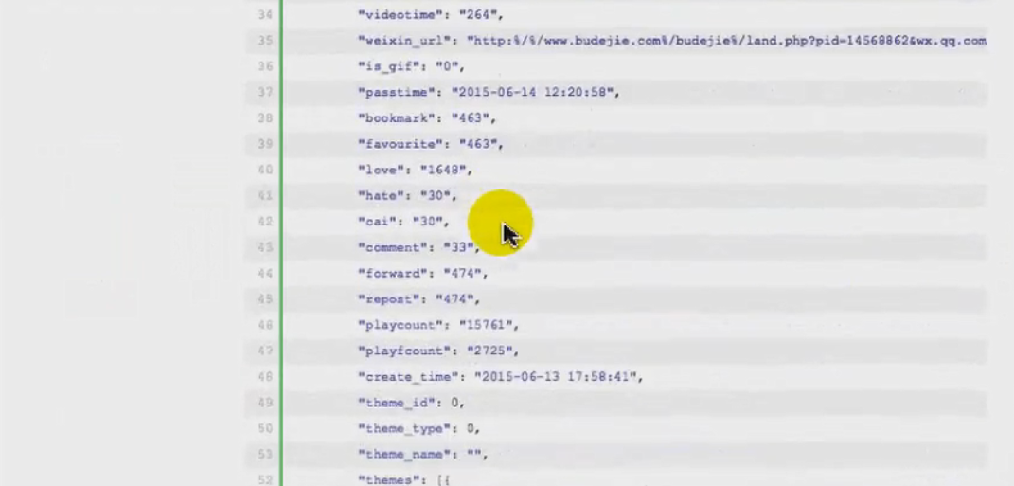Click line number 35 in gutter
The image size is (1014, 486).
[265, 40]
